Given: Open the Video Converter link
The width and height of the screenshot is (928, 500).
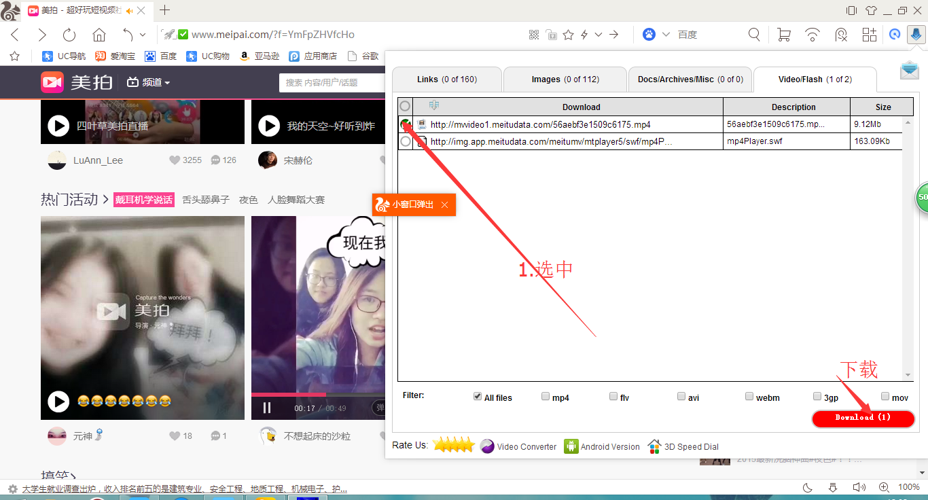Looking at the screenshot, I should [518, 446].
